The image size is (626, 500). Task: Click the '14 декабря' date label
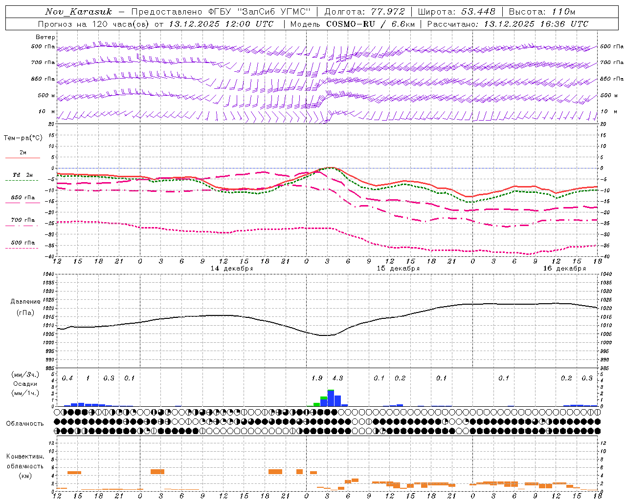(x=231, y=269)
